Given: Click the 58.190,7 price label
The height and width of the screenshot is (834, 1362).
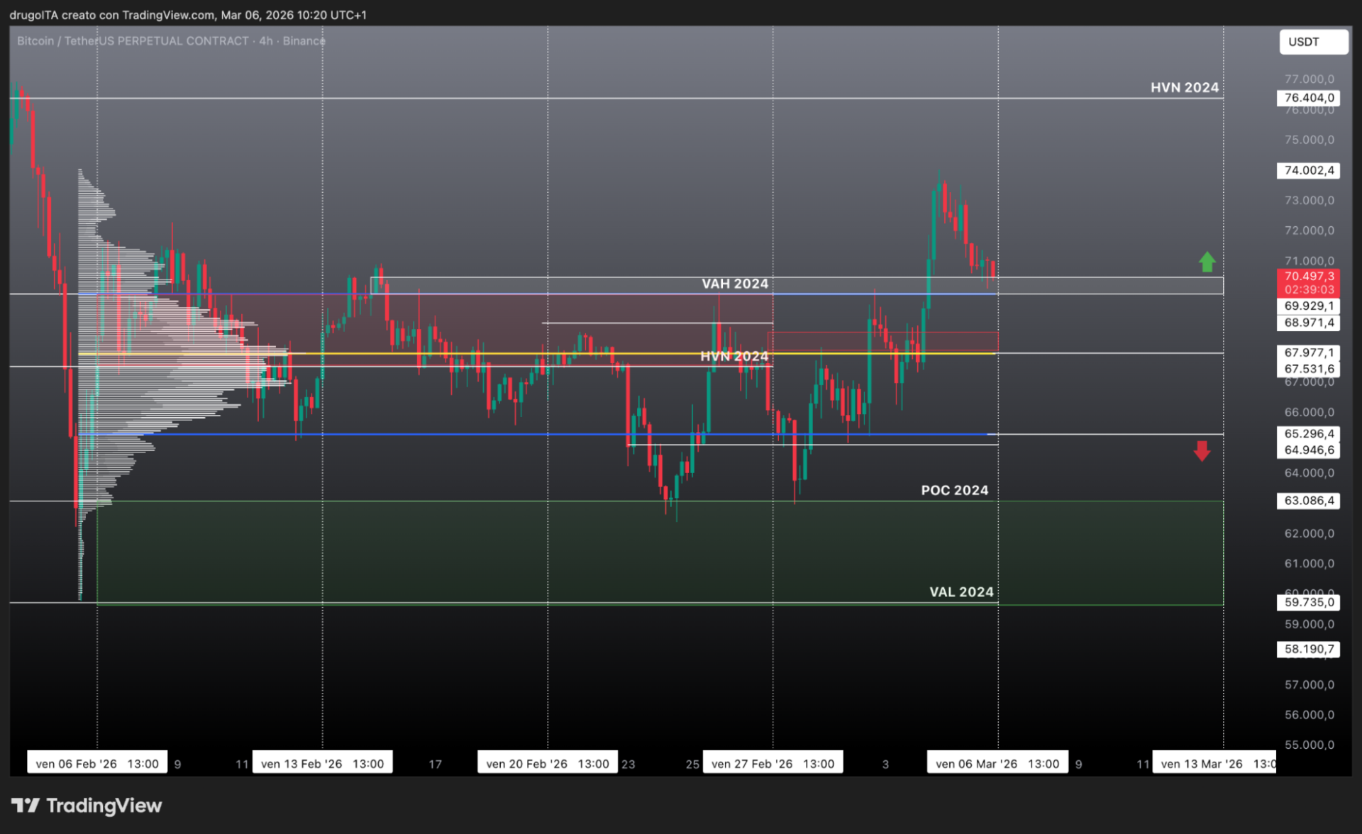Looking at the screenshot, I should pos(1309,649).
